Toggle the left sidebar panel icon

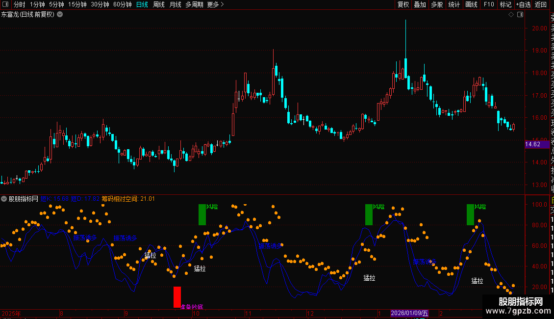click(5, 4)
